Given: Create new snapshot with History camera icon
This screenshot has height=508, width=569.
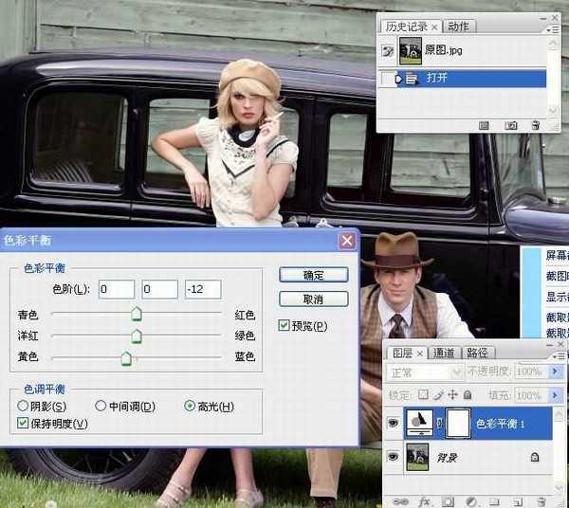Looking at the screenshot, I should pos(510,125).
